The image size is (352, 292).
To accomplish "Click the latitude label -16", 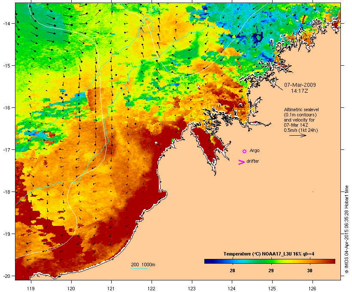I will 6,108.
